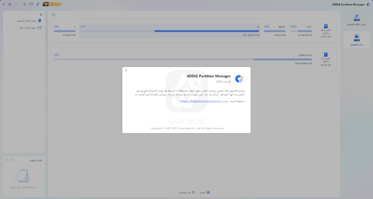Image resolution: width=373 pixels, height=199 pixels.
Task: Open the 4ddig.tenorshare.com link in the dialog
Action: (x=198, y=101)
